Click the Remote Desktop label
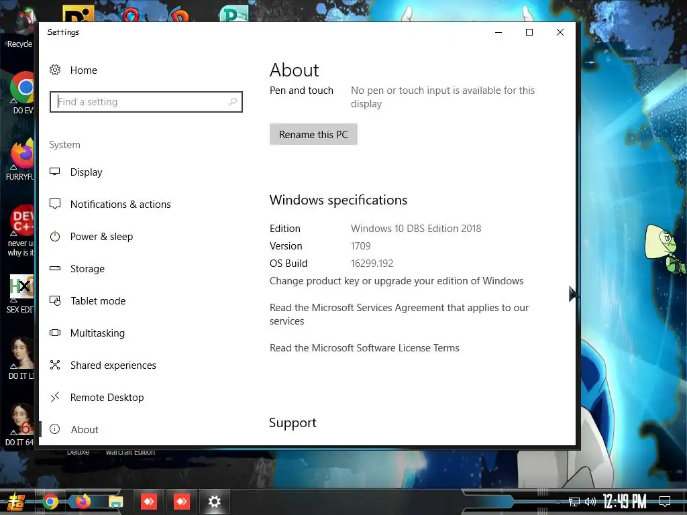The image size is (687, 515). coord(107,397)
